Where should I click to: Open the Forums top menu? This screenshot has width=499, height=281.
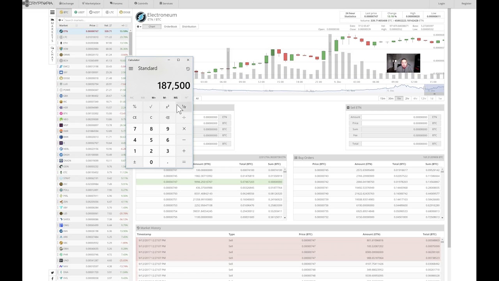pyautogui.click(x=116, y=4)
